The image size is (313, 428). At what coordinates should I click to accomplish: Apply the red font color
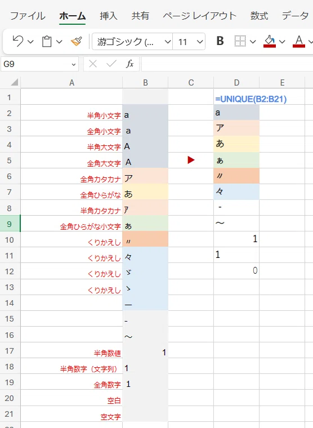click(x=299, y=41)
